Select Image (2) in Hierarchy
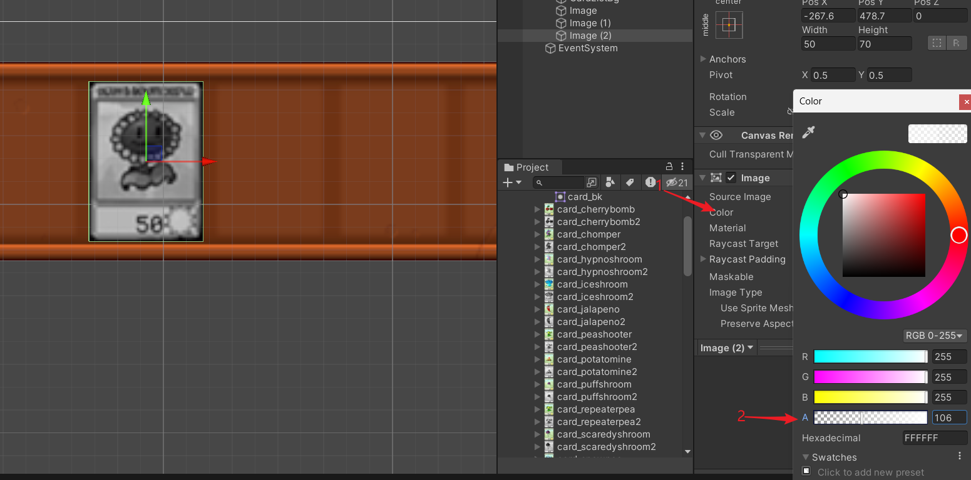The image size is (971, 480). (590, 36)
